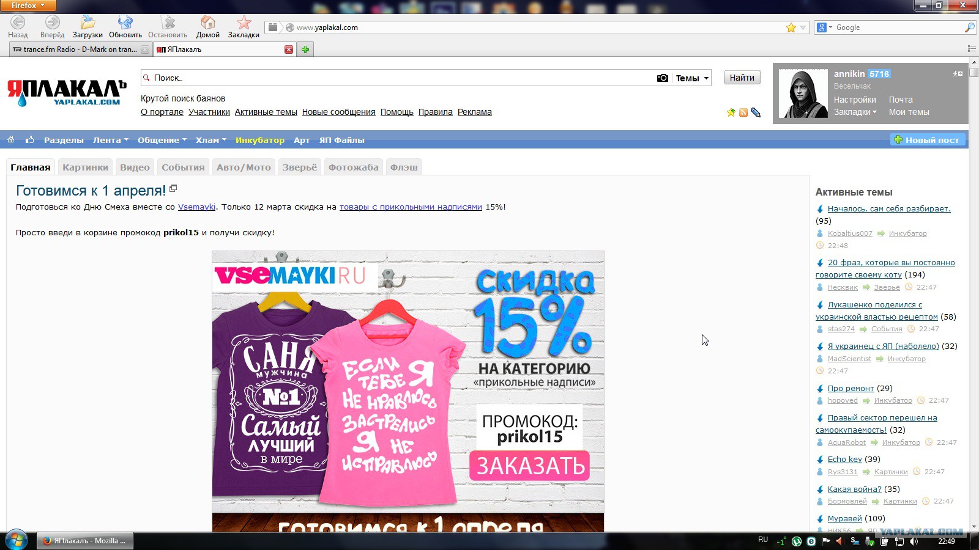Viewport: 979px width, 550px height.
Task: Click the camera image-search icon
Action: (662, 78)
